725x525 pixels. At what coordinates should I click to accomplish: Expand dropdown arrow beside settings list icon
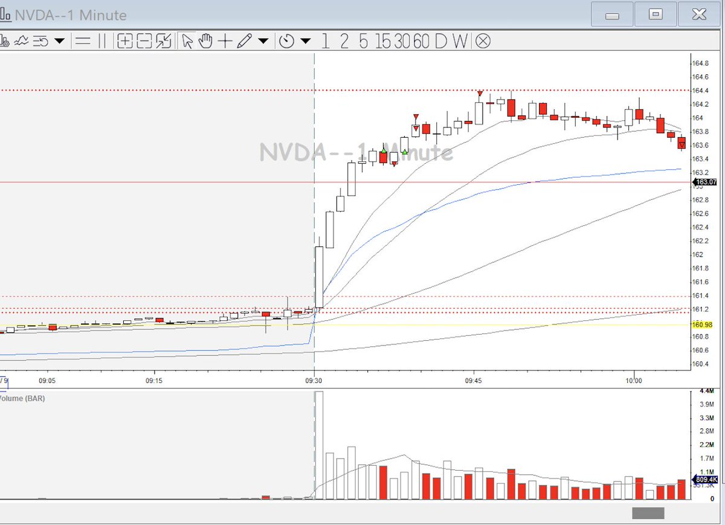pyautogui.click(x=59, y=41)
